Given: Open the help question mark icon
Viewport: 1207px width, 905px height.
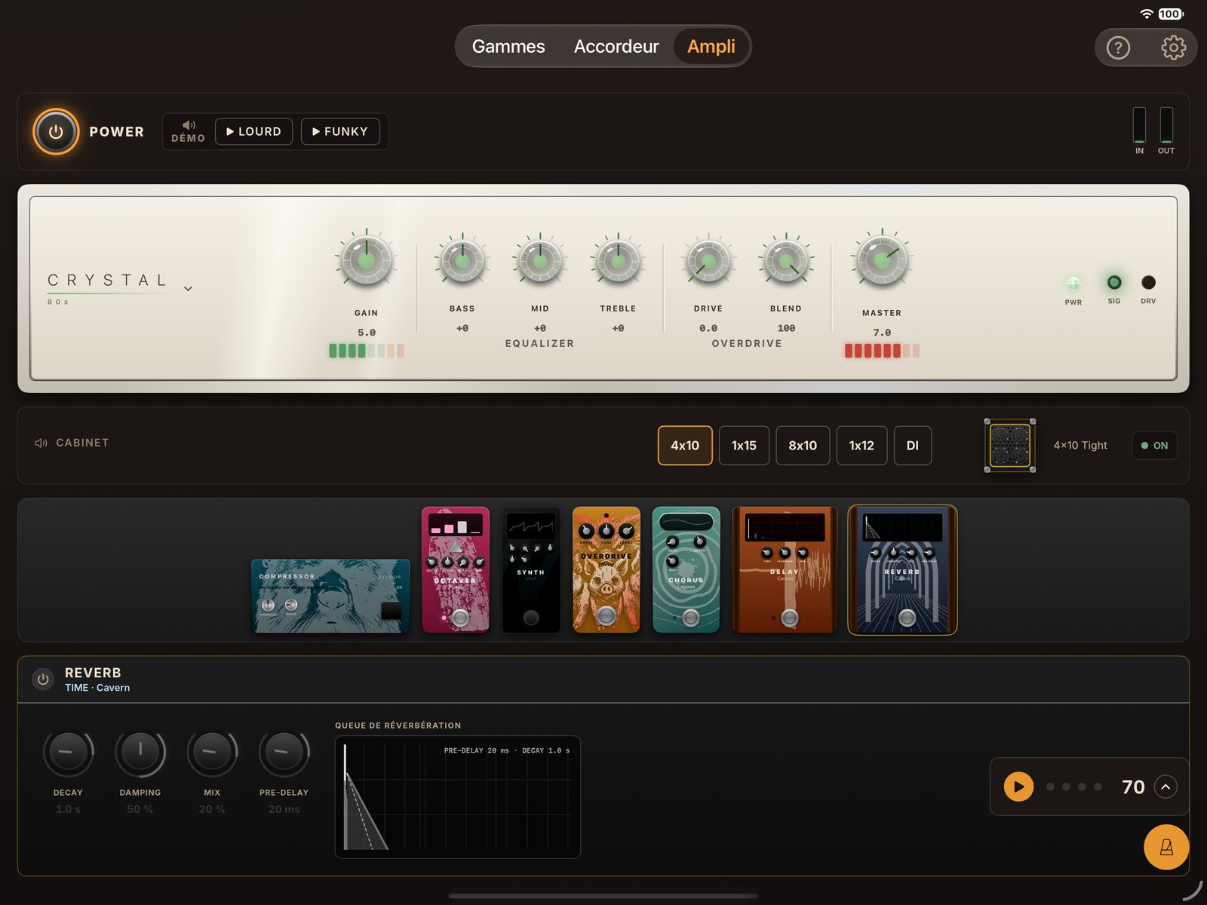Looking at the screenshot, I should [1118, 48].
